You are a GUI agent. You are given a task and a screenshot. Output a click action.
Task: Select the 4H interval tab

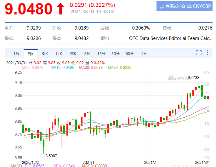pyautogui.click(x=144, y=53)
